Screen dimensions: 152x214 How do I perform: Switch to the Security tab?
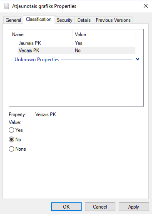click(x=65, y=20)
